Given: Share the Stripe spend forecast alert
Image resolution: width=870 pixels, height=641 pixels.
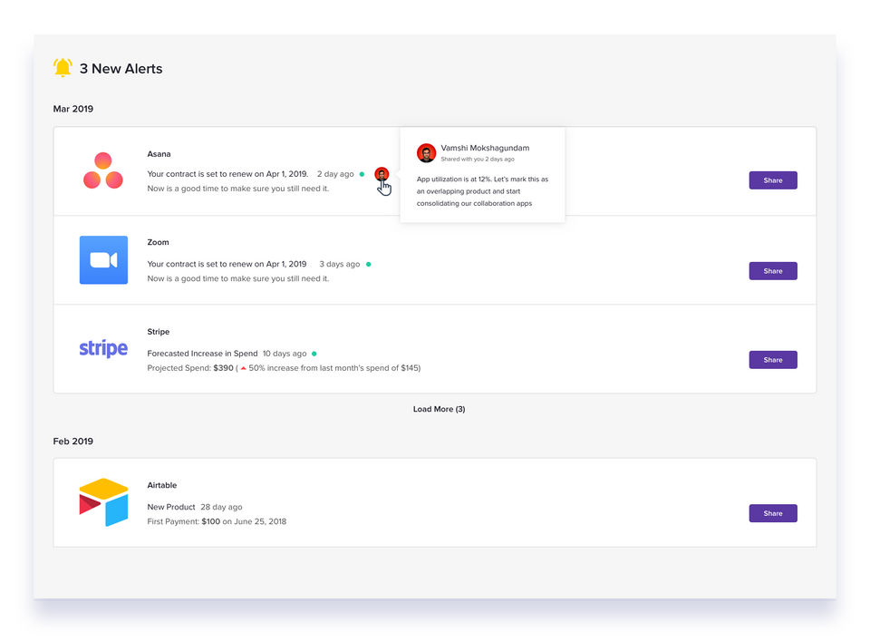Looking at the screenshot, I should 772,360.
